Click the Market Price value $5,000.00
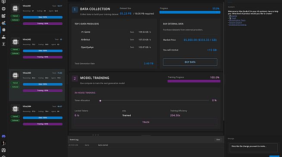 200,40
